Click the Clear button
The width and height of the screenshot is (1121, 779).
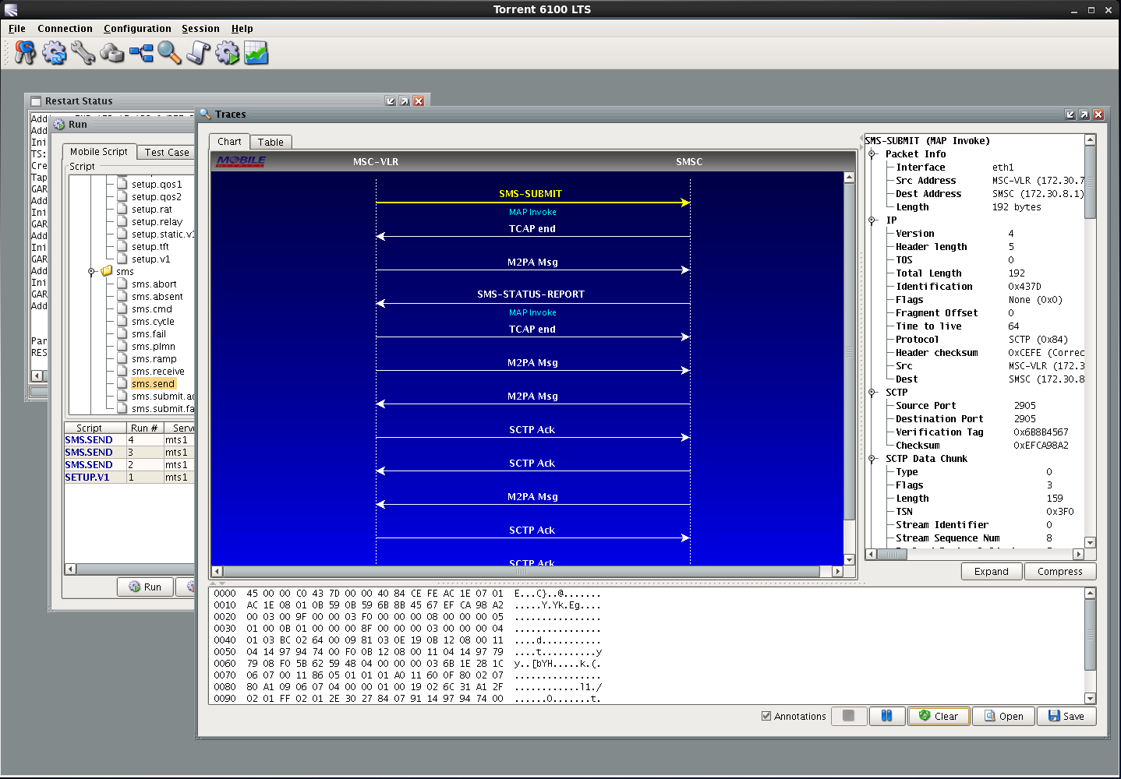click(939, 716)
